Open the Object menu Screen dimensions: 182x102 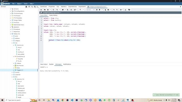click(19, 4)
